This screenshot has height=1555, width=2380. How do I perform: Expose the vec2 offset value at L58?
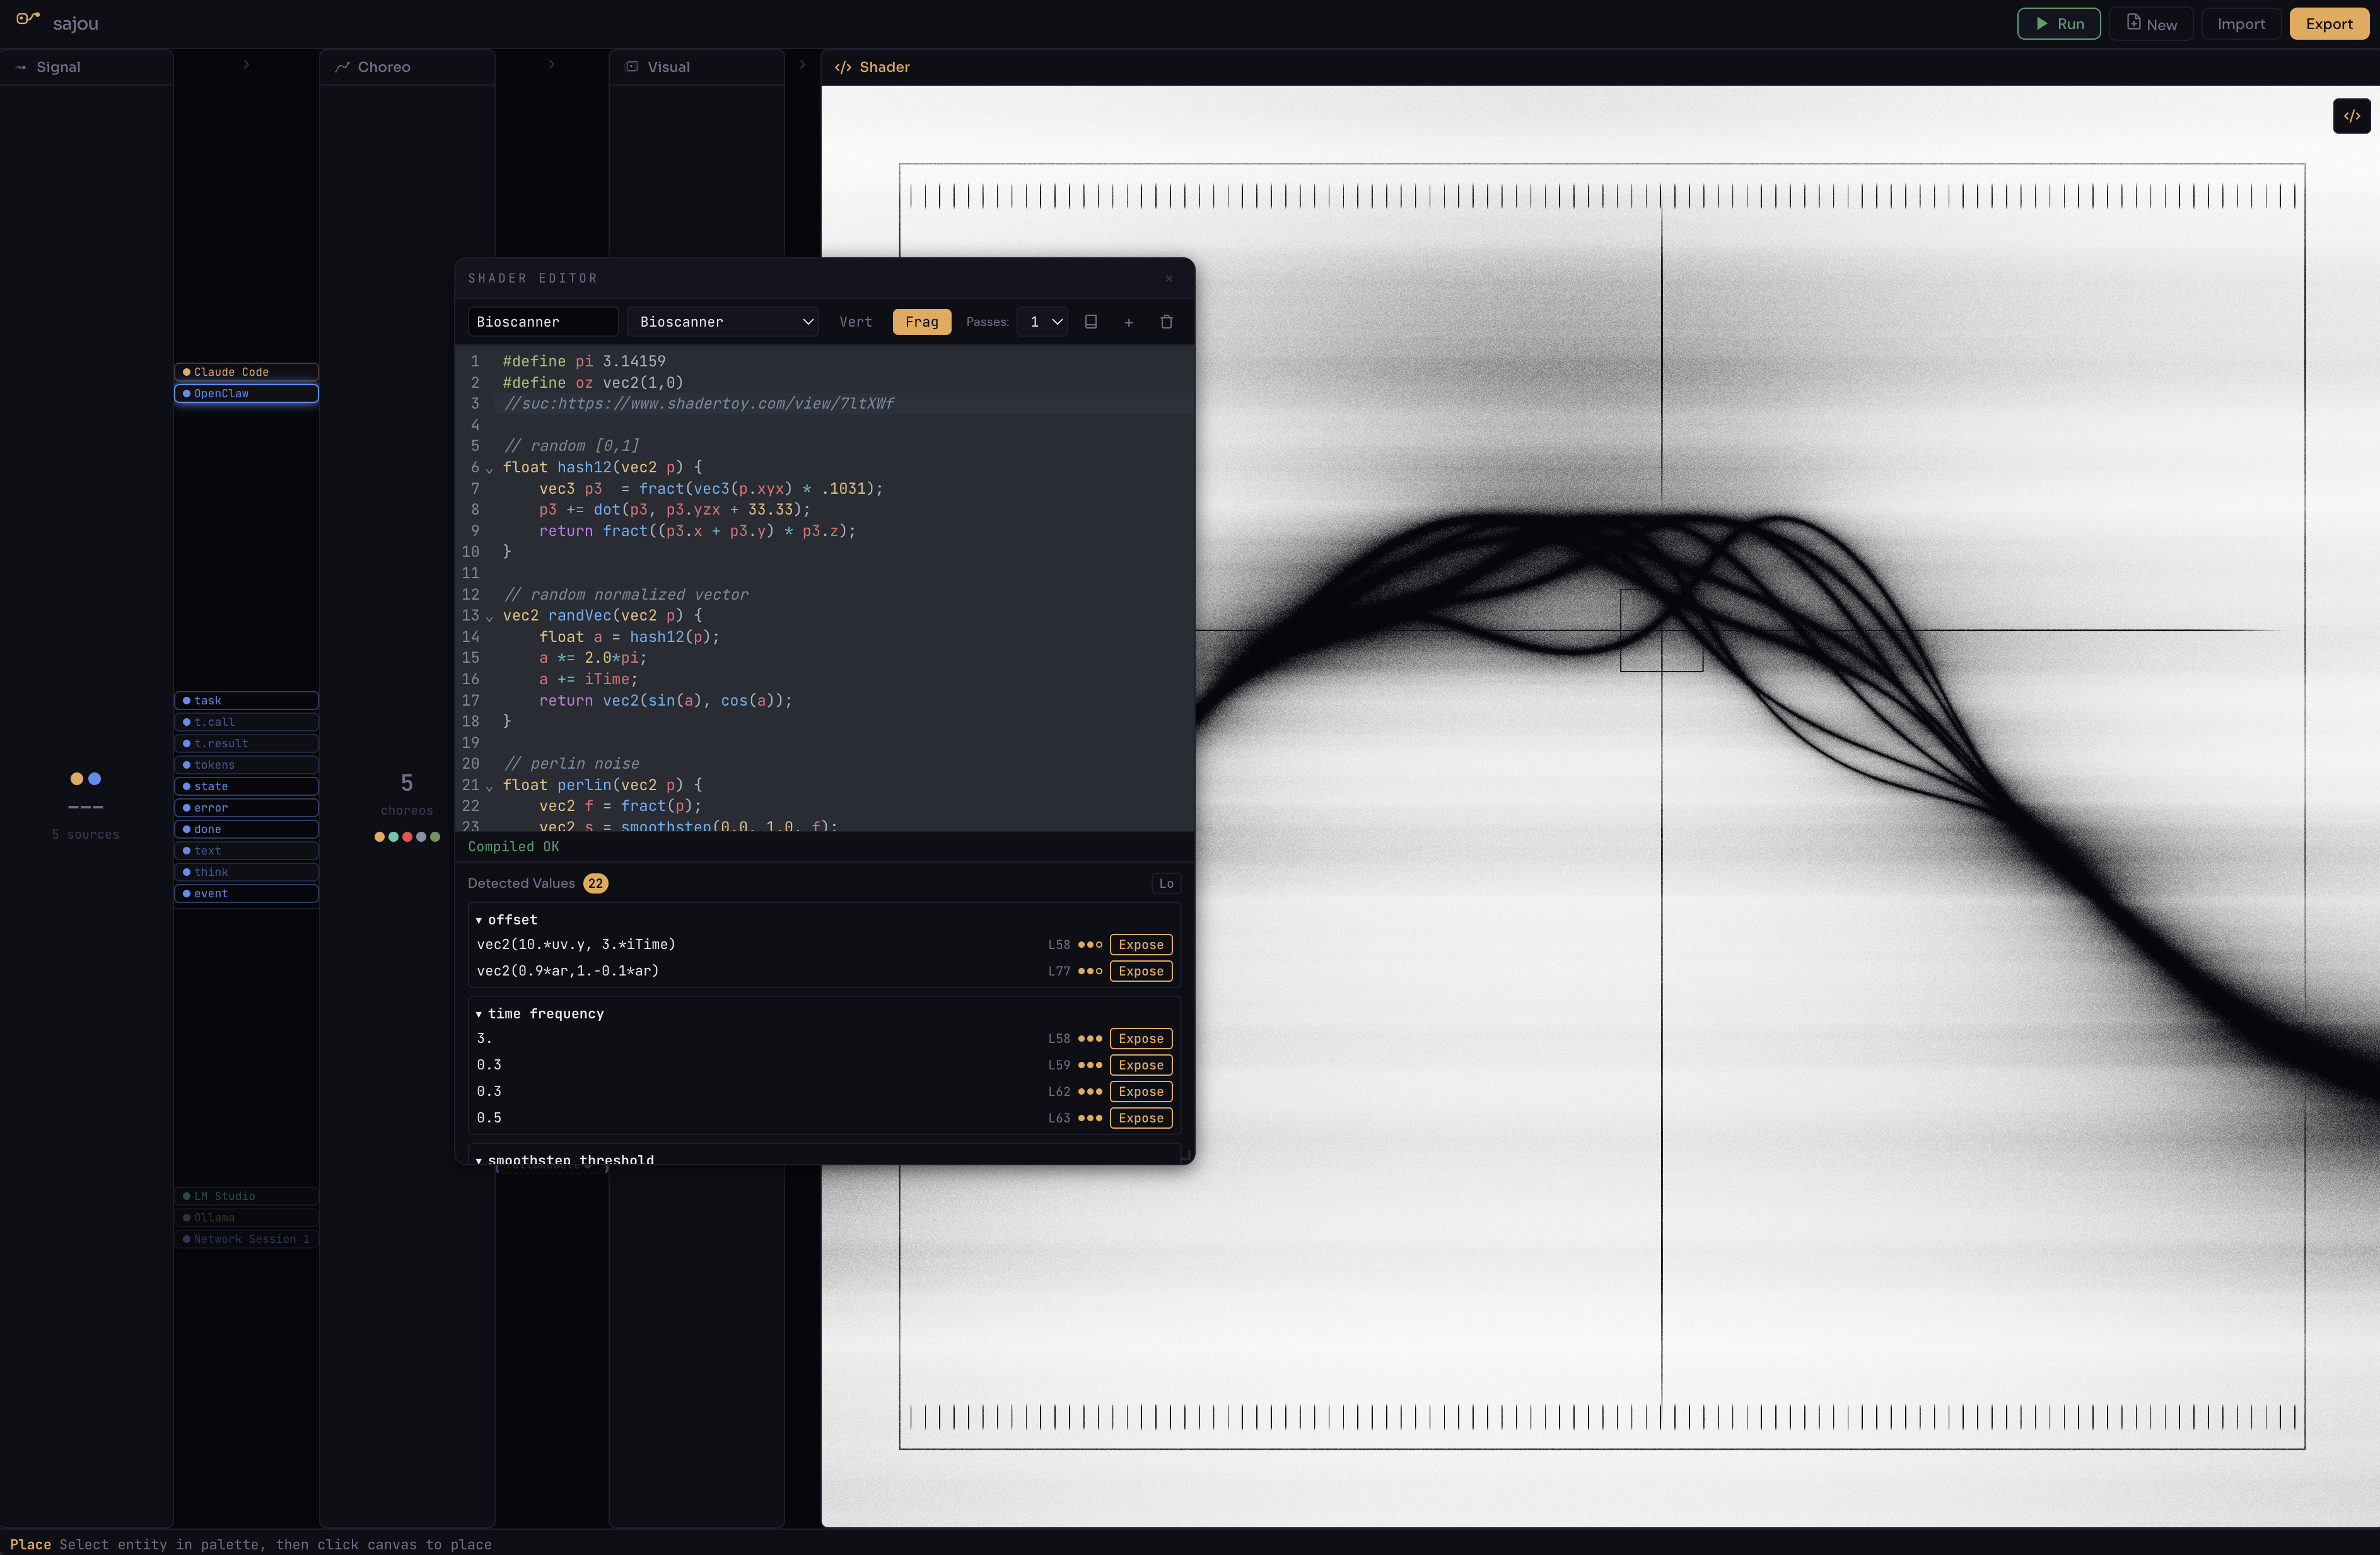pyautogui.click(x=1140, y=944)
